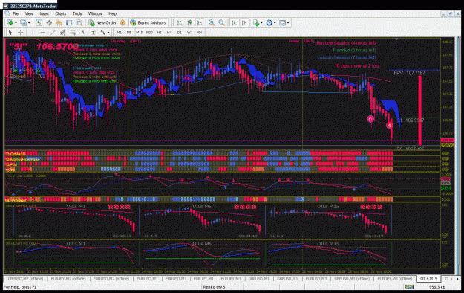Click the New Chart icon
Viewport: 464px width, 293px height.
click(10, 22)
